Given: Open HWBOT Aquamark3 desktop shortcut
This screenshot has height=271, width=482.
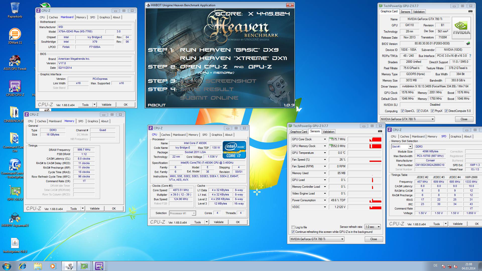Looking at the screenshot, I should coord(15,219).
